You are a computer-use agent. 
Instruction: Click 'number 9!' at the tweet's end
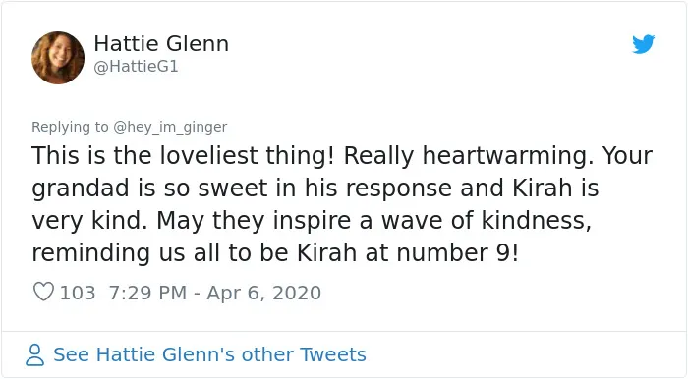click(458, 252)
